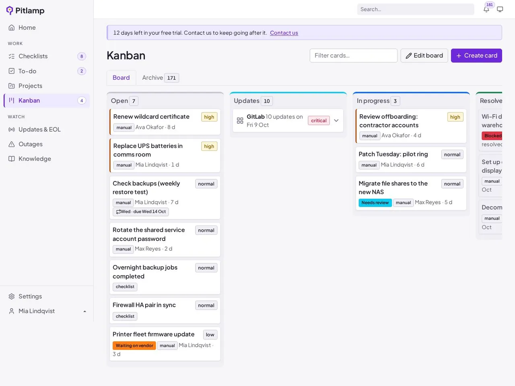Screen dimensions: 515x386
Task: Click the Outages warning triangle icon
Action: pos(12,144)
